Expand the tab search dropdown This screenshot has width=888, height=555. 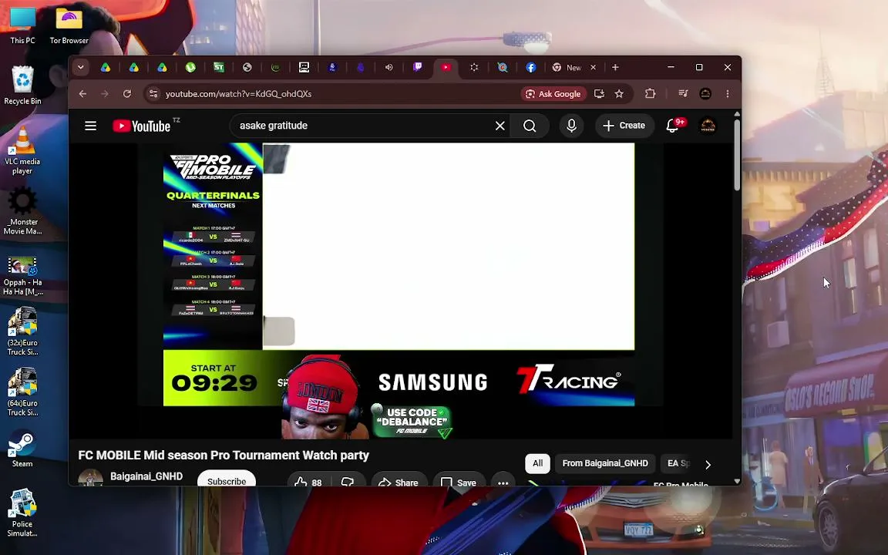(80, 67)
